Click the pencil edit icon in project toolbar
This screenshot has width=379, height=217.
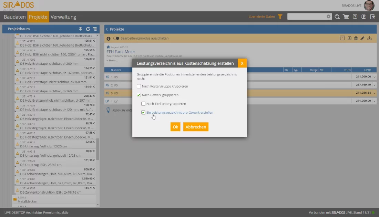pos(362,38)
